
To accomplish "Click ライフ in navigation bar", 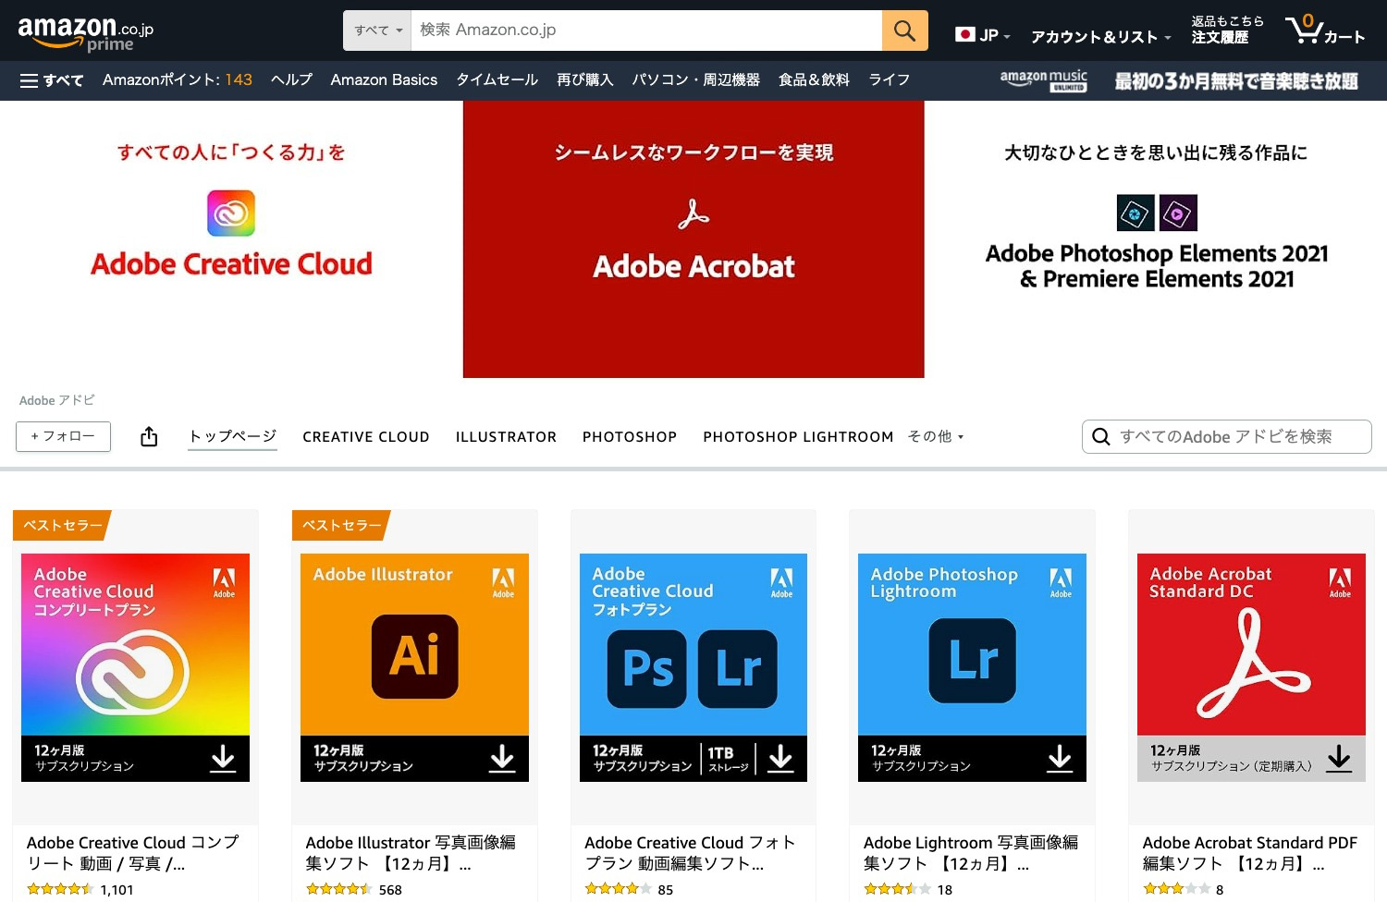I will [890, 79].
